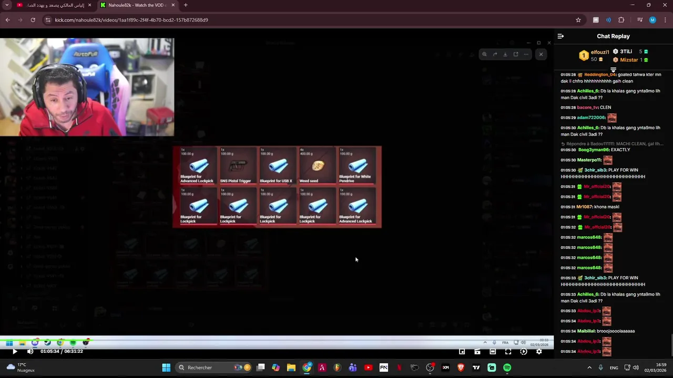This screenshot has height=378, width=673.
Task: Collapse the Chat Replay panel
Action: point(560,36)
